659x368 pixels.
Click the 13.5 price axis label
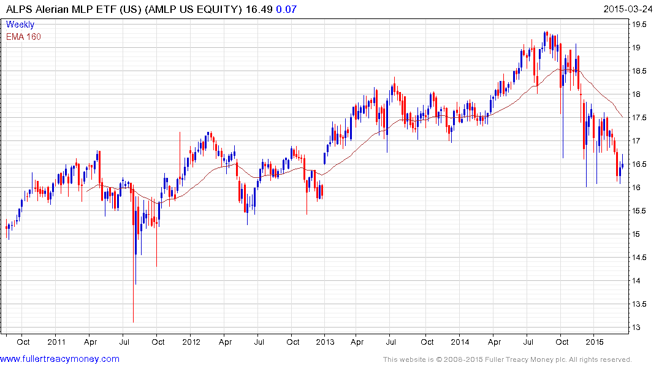tap(639, 304)
